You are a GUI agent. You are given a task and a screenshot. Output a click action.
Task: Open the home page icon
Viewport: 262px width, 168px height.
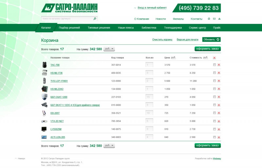[x=209, y=19]
